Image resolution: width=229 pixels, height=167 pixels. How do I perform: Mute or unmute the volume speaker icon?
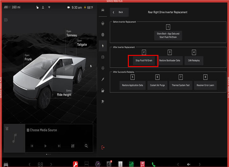click(189, 164)
